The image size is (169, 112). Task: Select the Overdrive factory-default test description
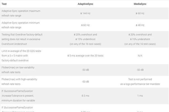click(22, 39)
